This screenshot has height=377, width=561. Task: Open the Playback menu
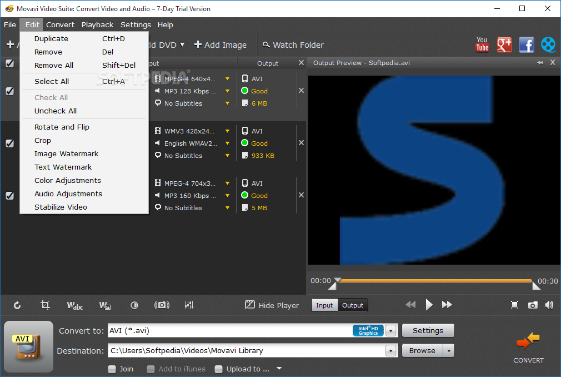click(97, 24)
